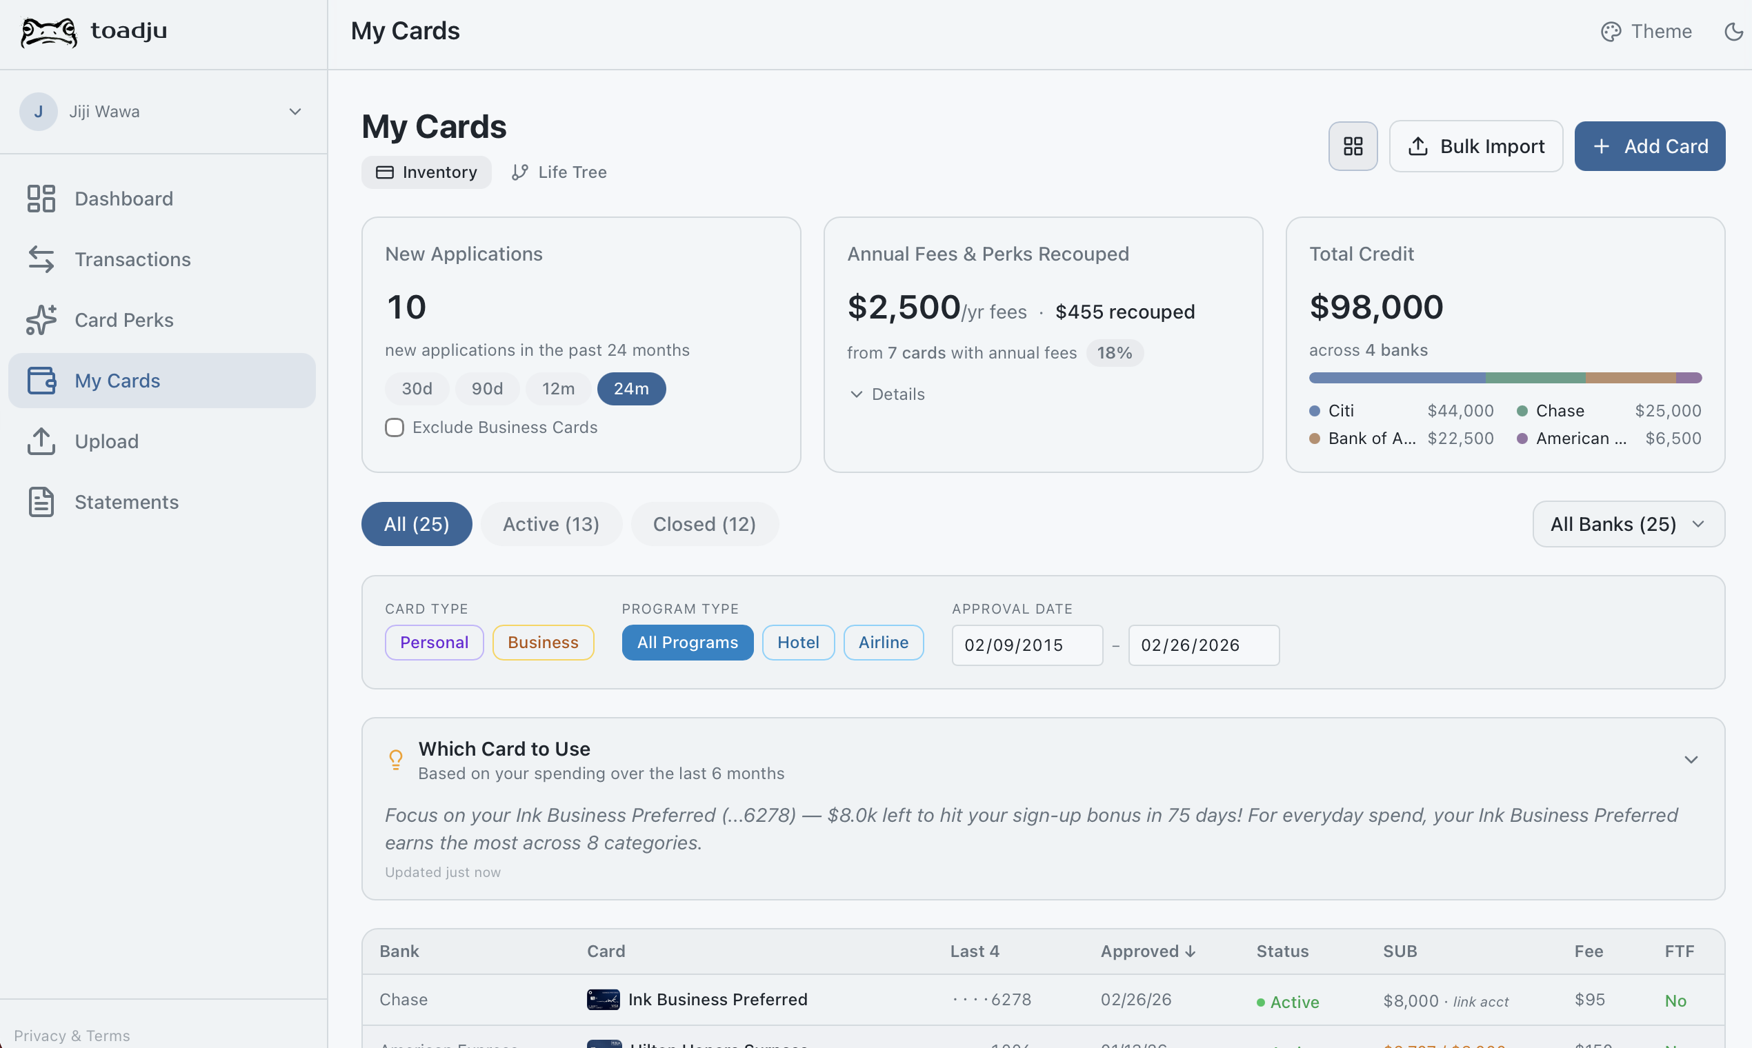Toggle the Hotel program filter
Viewport: 1752px width, 1048px height.
(797, 643)
